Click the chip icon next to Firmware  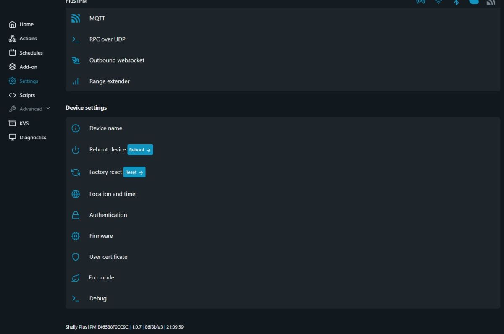[76, 236]
